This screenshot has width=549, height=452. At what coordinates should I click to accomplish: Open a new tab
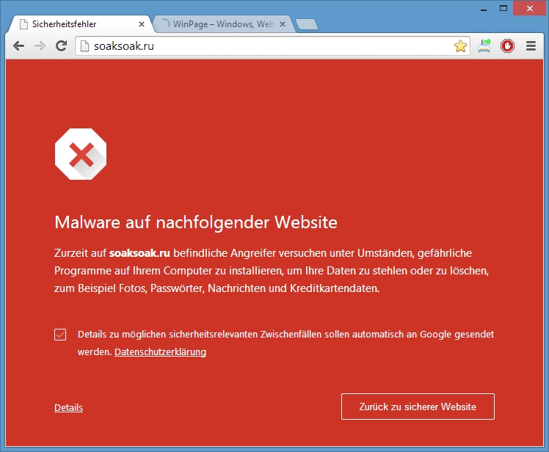(307, 24)
